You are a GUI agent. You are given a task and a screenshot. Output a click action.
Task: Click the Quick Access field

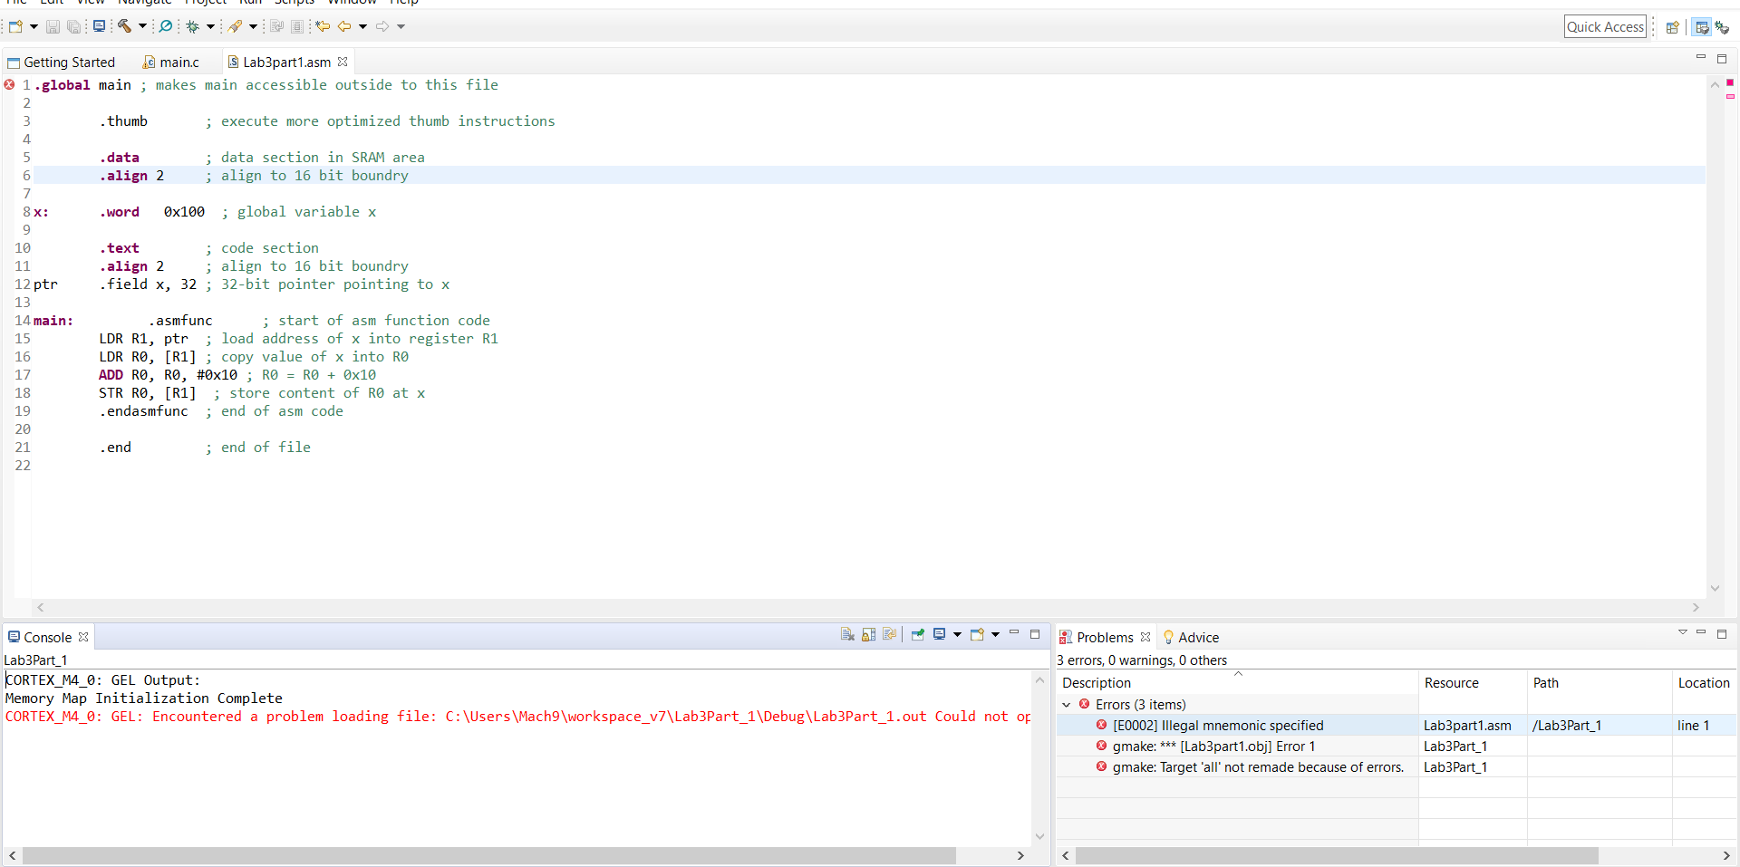coord(1605,26)
